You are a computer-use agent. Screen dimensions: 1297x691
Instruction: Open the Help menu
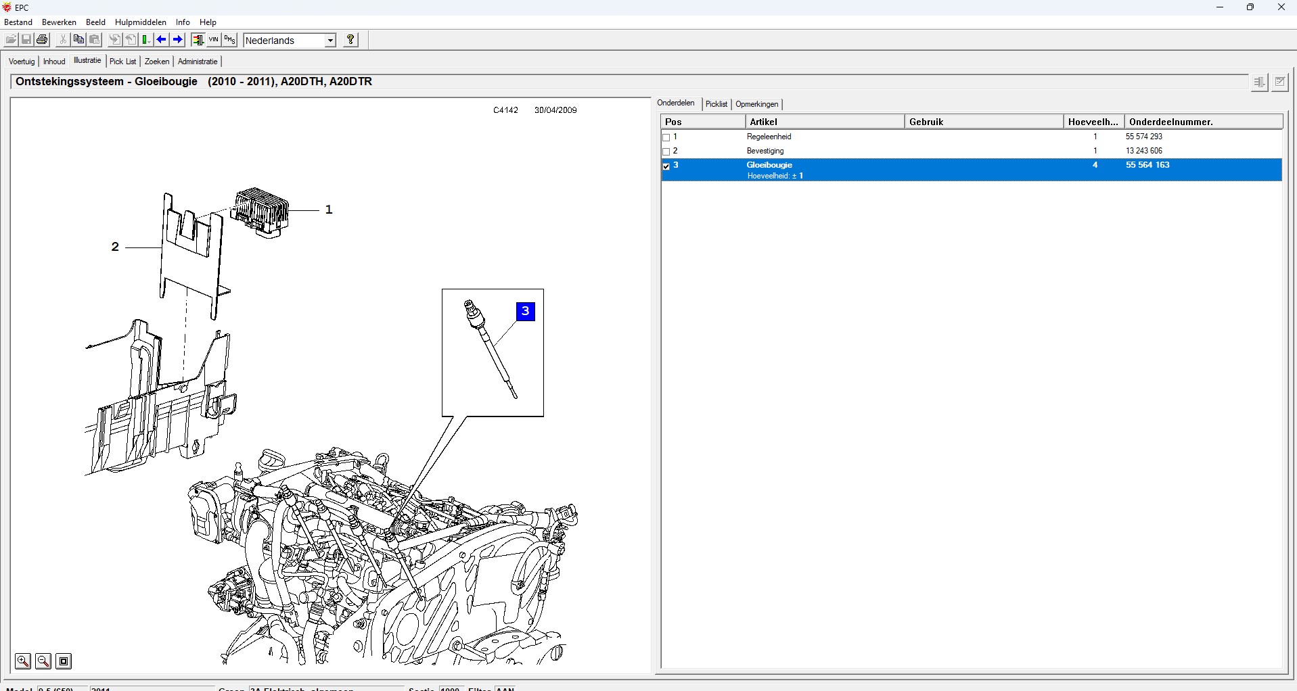coord(208,22)
